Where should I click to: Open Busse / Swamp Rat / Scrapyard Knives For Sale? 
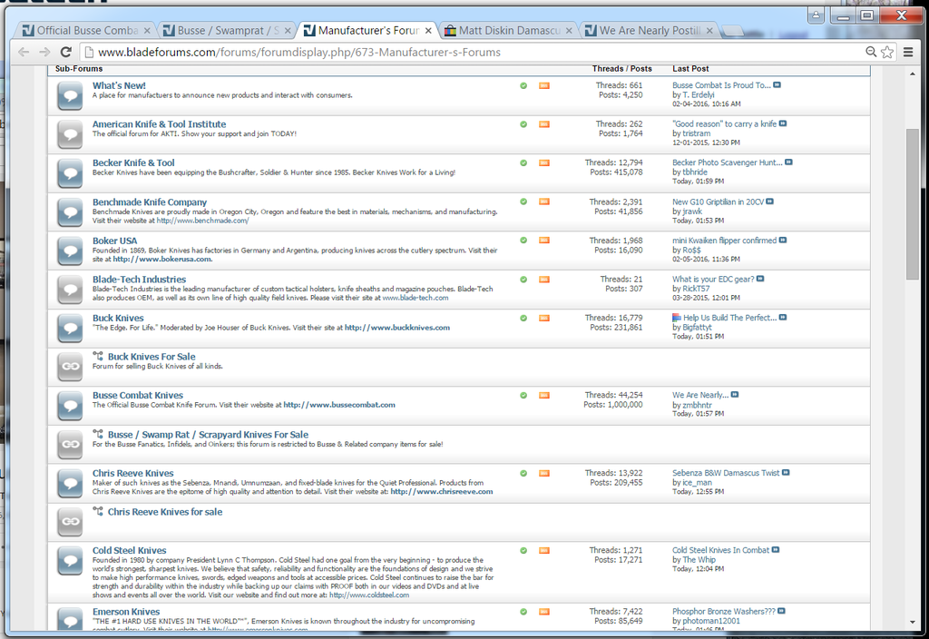click(x=208, y=435)
